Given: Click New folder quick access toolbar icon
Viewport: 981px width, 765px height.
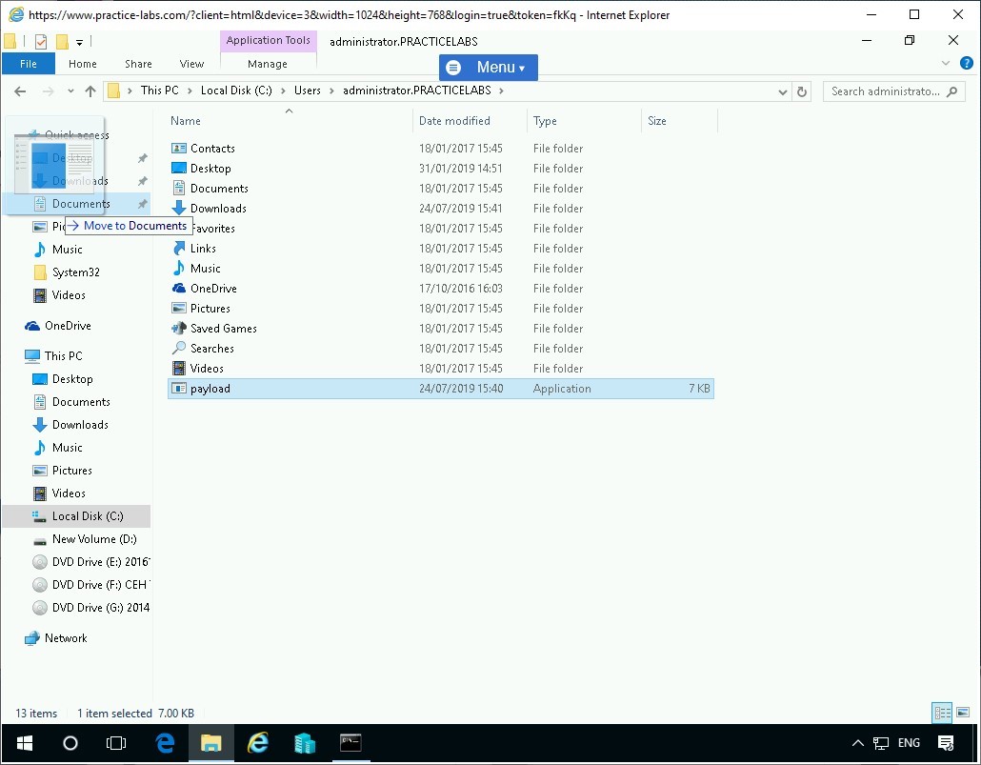Looking at the screenshot, I should pyautogui.click(x=62, y=42).
